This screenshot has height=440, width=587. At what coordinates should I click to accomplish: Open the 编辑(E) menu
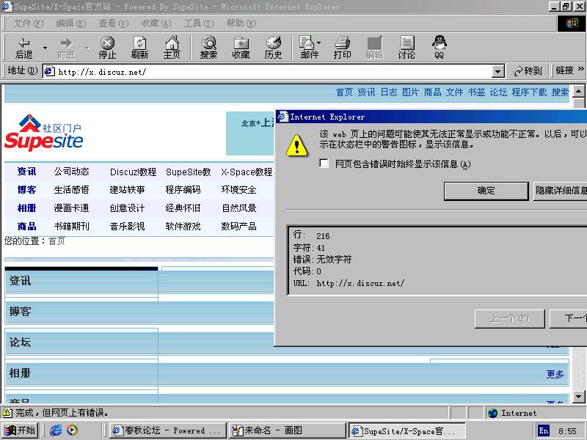71,23
